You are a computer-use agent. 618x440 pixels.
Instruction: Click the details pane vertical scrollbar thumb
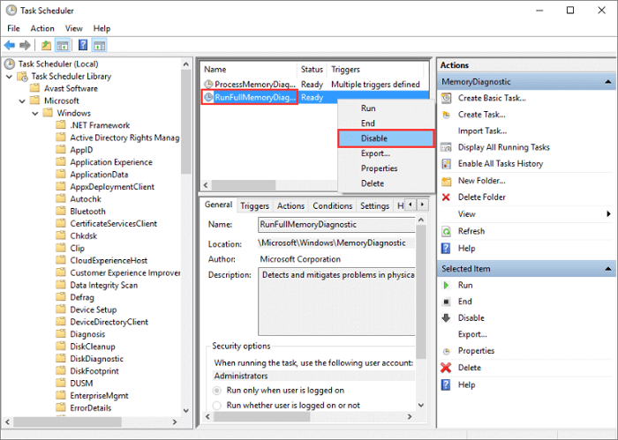pos(421,292)
